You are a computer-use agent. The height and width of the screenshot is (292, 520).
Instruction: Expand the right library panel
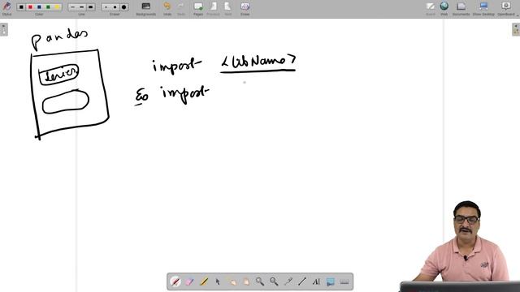(x=516, y=29)
